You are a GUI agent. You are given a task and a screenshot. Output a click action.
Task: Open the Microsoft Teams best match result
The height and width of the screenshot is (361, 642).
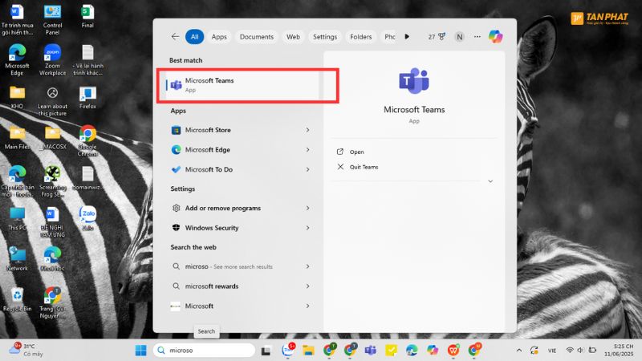pyautogui.click(x=242, y=85)
